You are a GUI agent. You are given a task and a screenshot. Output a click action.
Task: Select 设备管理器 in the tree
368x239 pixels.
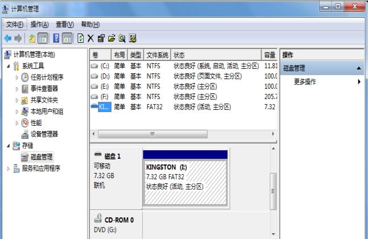coord(44,134)
